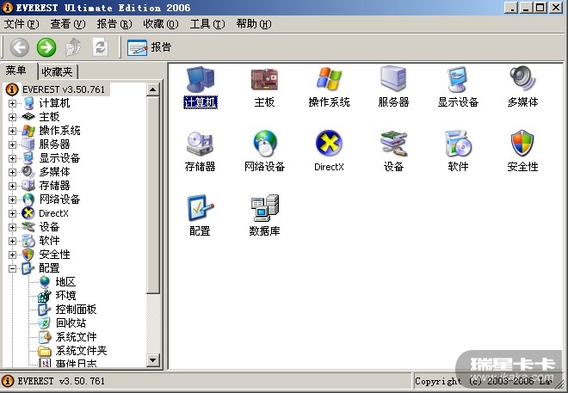
Task: Click the Up level toolbar icon
Action: point(73,47)
